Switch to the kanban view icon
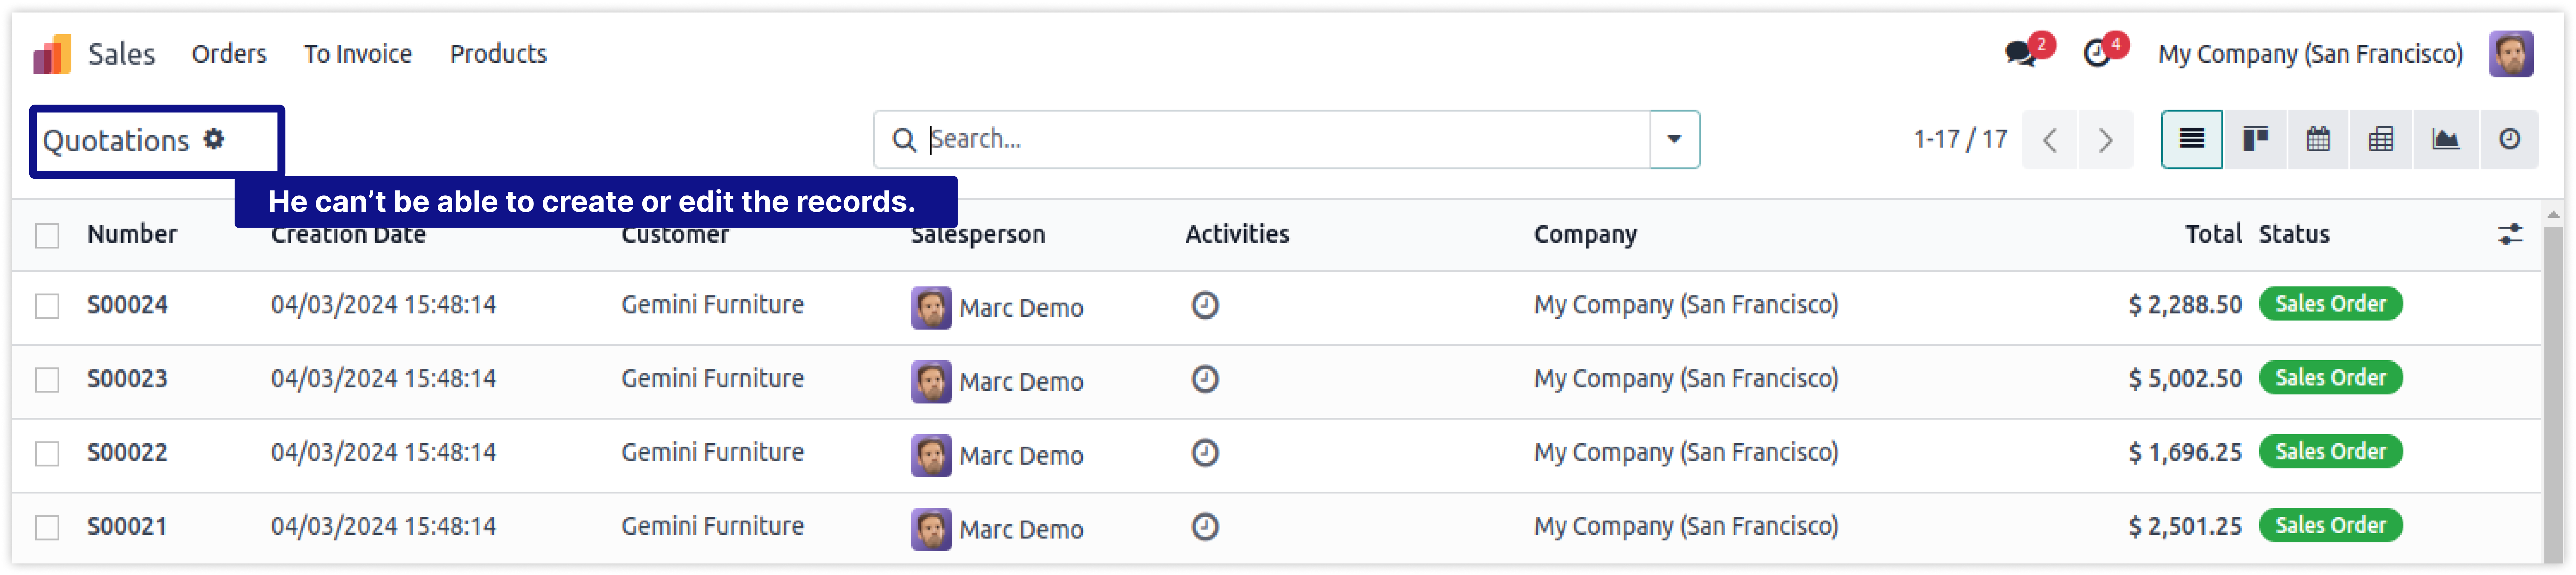 click(x=2254, y=139)
